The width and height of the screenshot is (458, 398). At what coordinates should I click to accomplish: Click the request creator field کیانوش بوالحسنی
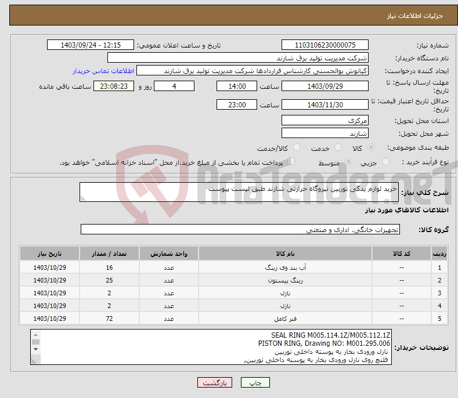(x=253, y=71)
